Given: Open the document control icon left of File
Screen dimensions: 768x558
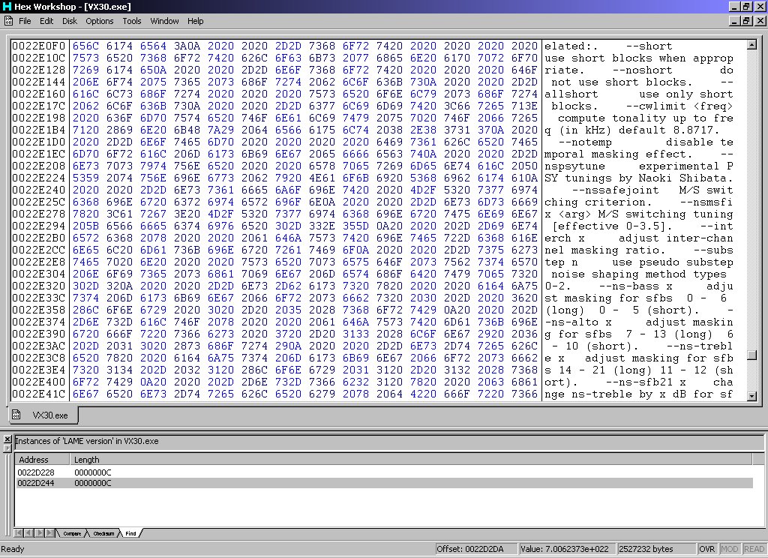Looking at the screenshot, I should (x=8, y=20).
